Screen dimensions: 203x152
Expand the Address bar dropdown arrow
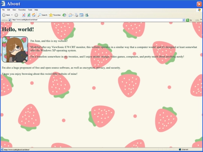[183, 20]
